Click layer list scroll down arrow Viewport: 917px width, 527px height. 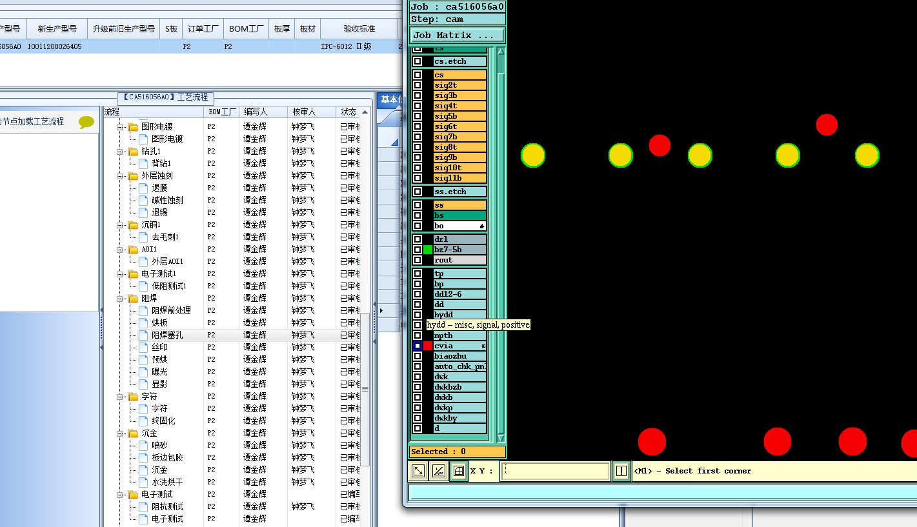(501, 438)
